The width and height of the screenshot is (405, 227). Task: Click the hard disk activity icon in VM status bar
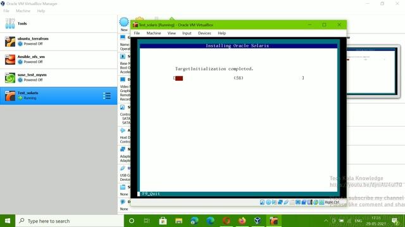262,202
